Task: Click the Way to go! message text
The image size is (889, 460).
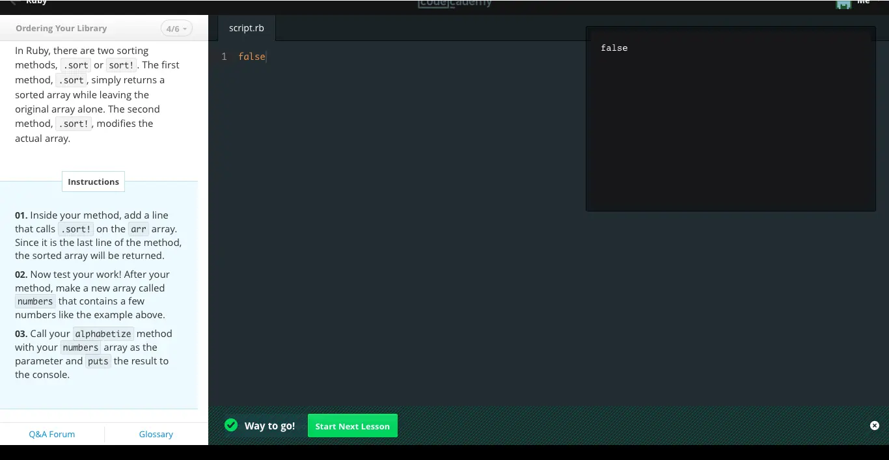Action: click(269, 426)
